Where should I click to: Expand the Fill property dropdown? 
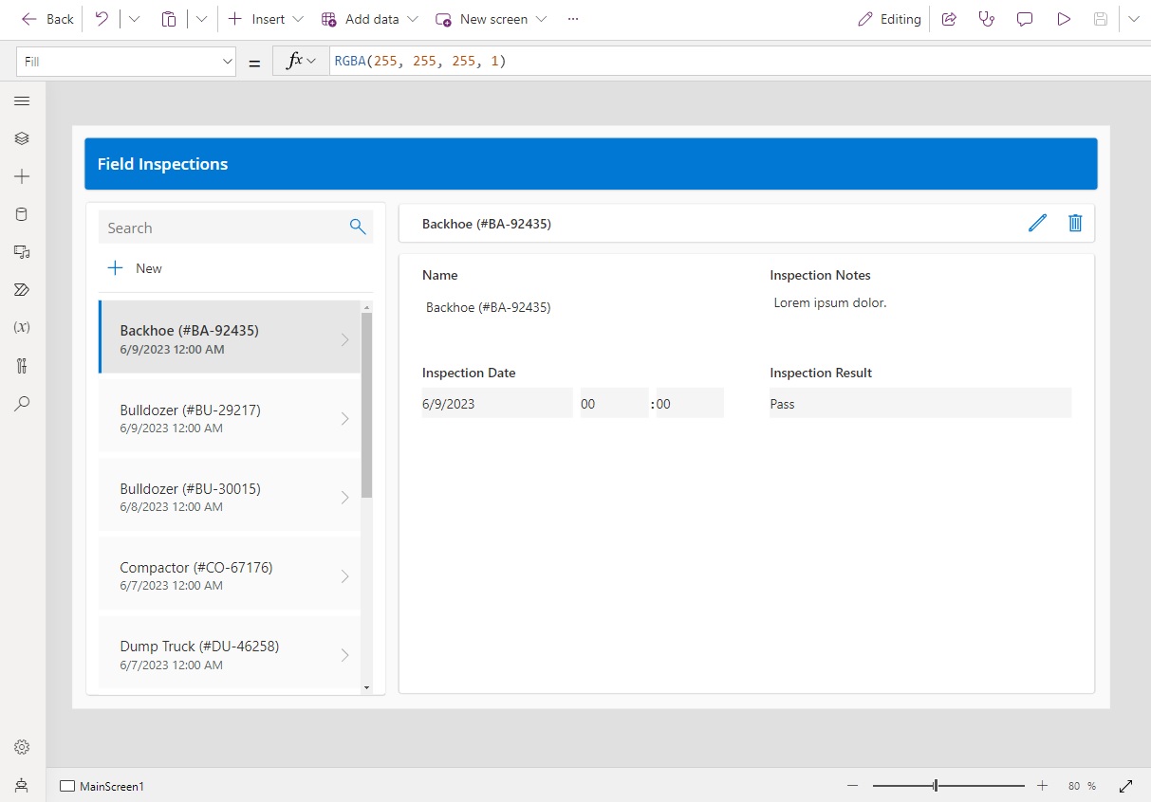pyautogui.click(x=228, y=61)
